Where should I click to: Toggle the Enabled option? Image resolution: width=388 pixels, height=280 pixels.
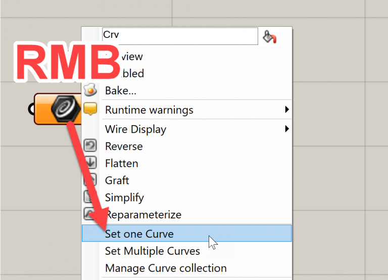click(x=132, y=74)
